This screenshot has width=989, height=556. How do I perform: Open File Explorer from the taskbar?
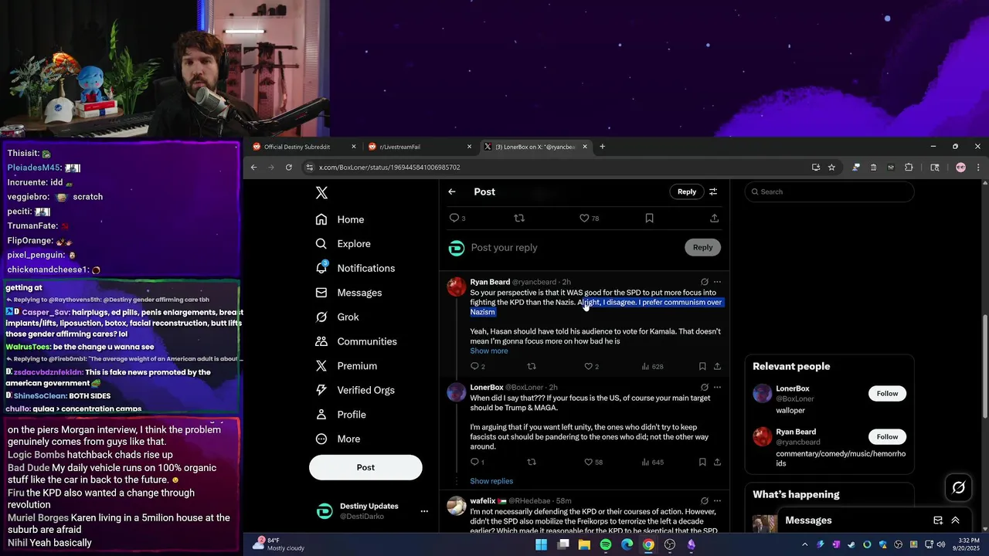[584, 544]
